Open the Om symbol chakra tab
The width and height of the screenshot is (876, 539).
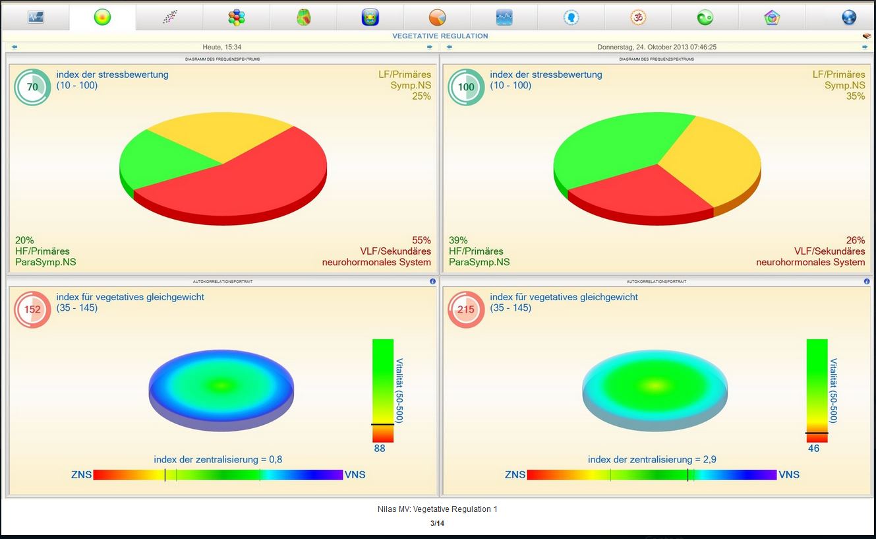click(637, 17)
